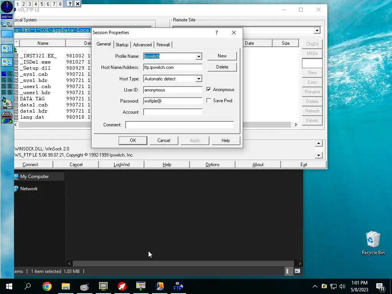This screenshot has width=392, height=294.
Task: Click in the Host Name/Address field
Action: (173, 67)
